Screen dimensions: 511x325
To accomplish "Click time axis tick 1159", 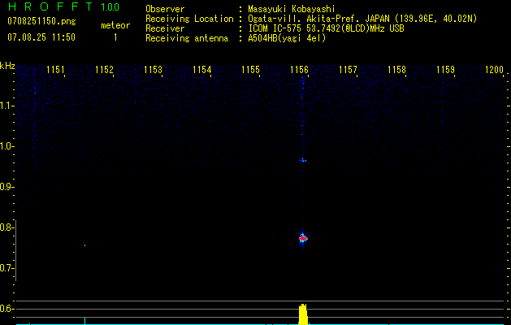I will (x=445, y=70).
